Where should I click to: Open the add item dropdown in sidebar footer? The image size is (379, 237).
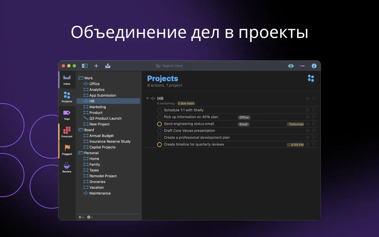click(81, 217)
